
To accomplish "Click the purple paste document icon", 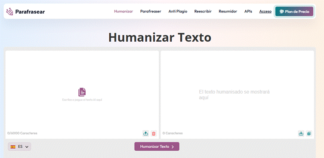I will (82, 92).
